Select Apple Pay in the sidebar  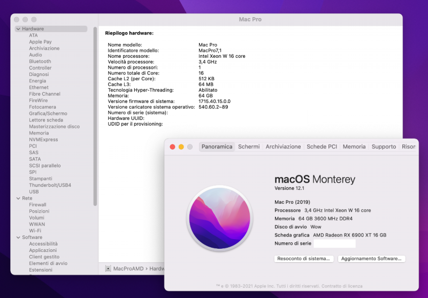(40, 42)
